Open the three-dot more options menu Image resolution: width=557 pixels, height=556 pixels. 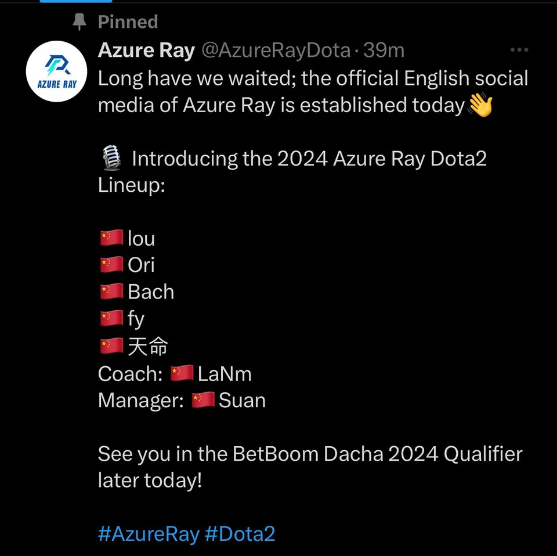(x=519, y=49)
